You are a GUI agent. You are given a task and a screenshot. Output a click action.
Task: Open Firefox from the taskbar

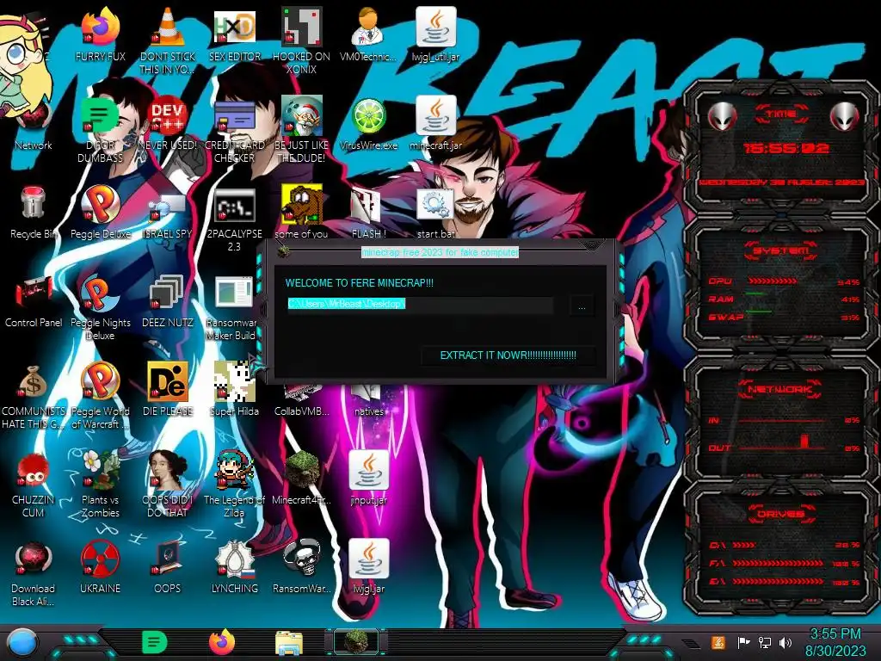pos(222,642)
